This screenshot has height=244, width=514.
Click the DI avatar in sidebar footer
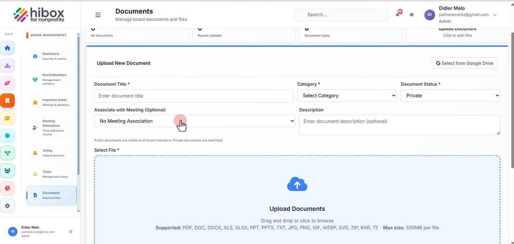tap(12, 232)
